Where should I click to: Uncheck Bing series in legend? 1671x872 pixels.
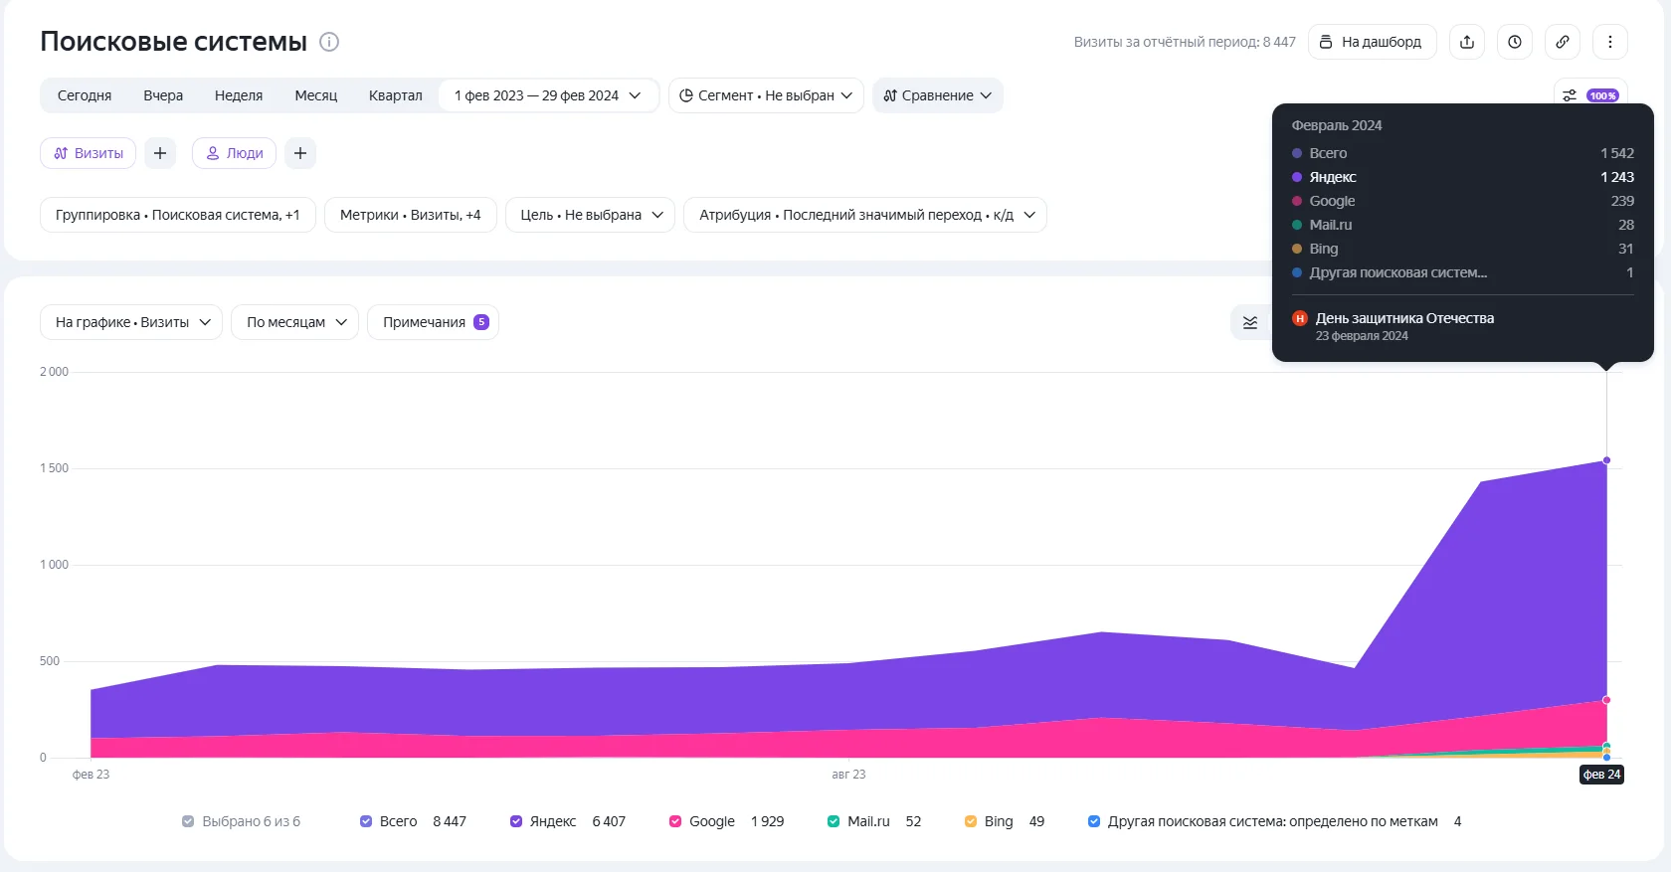(x=971, y=821)
